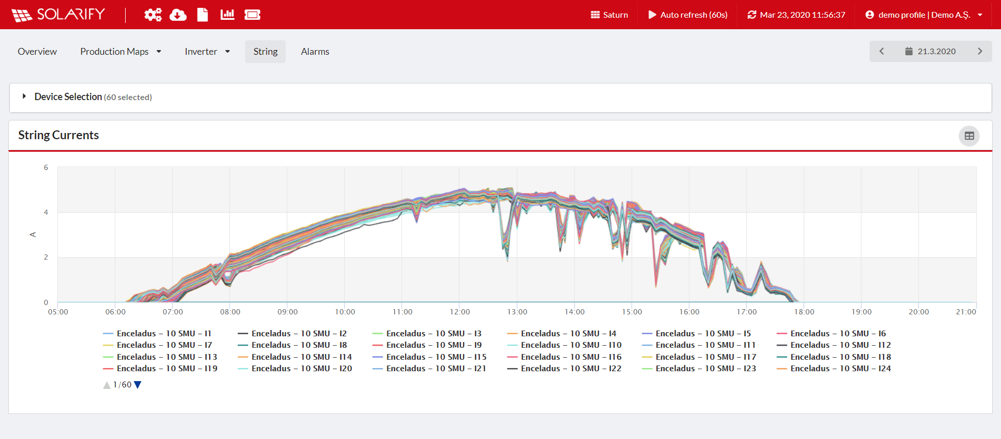Toggle legend Enceladus 10 SMU I1
The image size is (1001, 439).
coord(157,334)
